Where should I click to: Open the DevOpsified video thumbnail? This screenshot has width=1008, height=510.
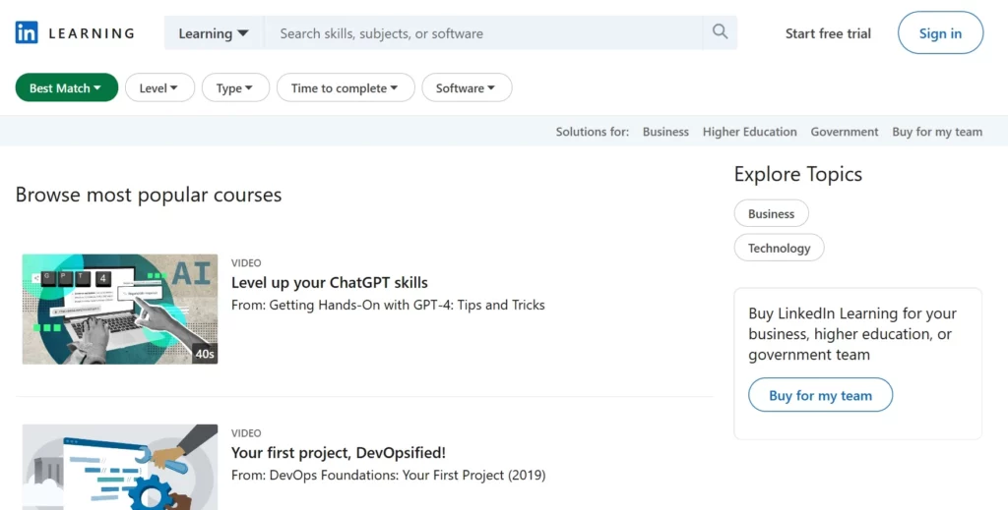click(x=120, y=467)
